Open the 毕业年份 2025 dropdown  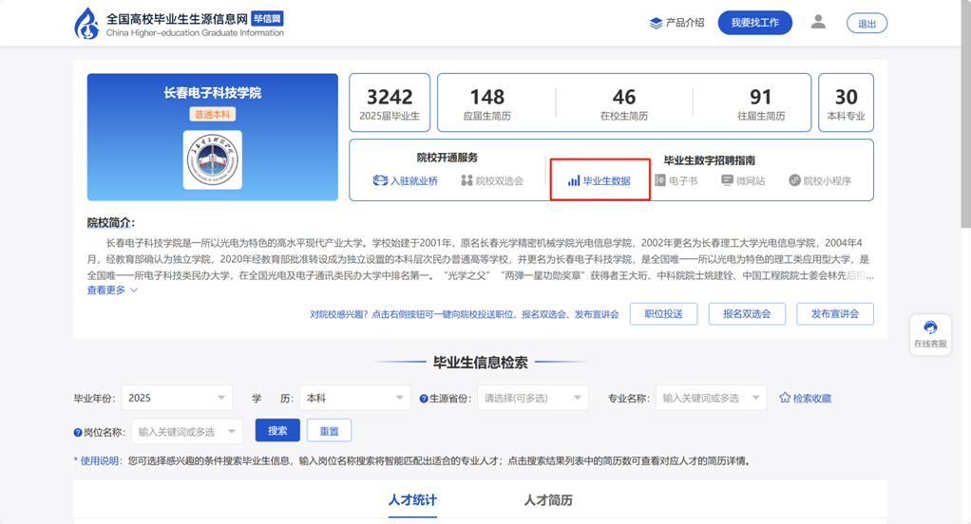coord(177,398)
